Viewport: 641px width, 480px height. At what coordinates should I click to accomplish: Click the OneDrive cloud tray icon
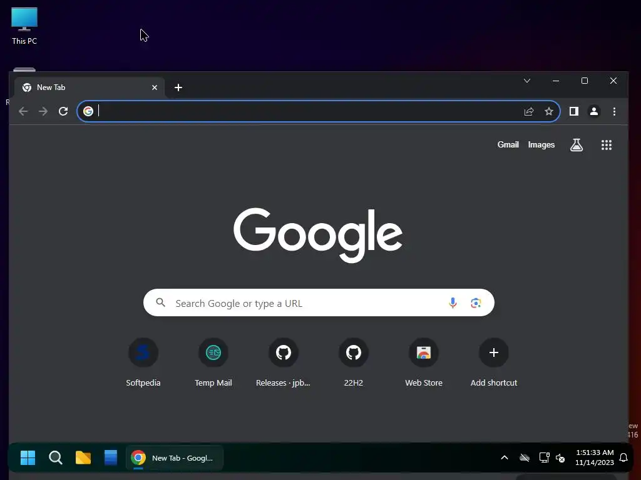pyautogui.click(x=525, y=457)
